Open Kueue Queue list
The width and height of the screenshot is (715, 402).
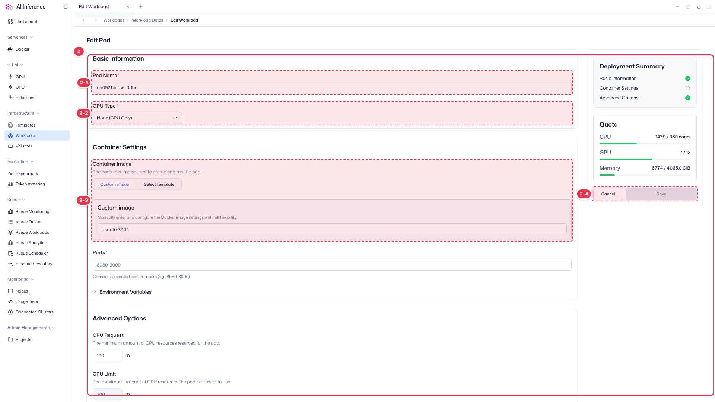tap(37, 222)
